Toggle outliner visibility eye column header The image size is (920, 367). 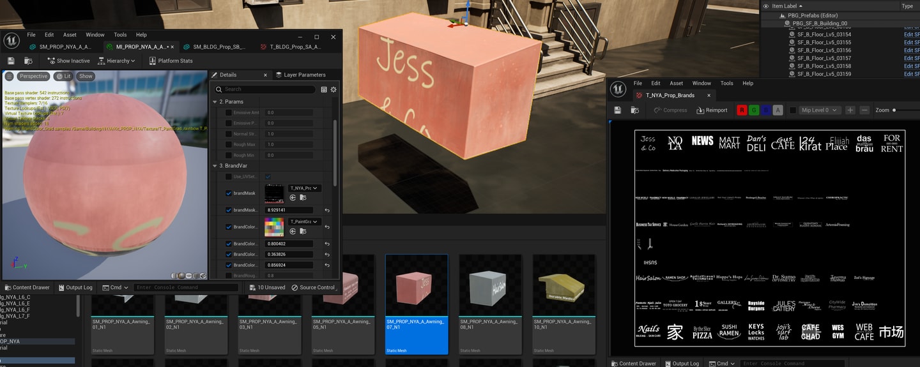[x=765, y=6]
